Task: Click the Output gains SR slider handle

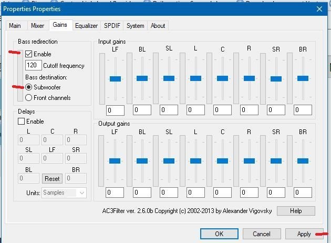Action: [x=276, y=161]
